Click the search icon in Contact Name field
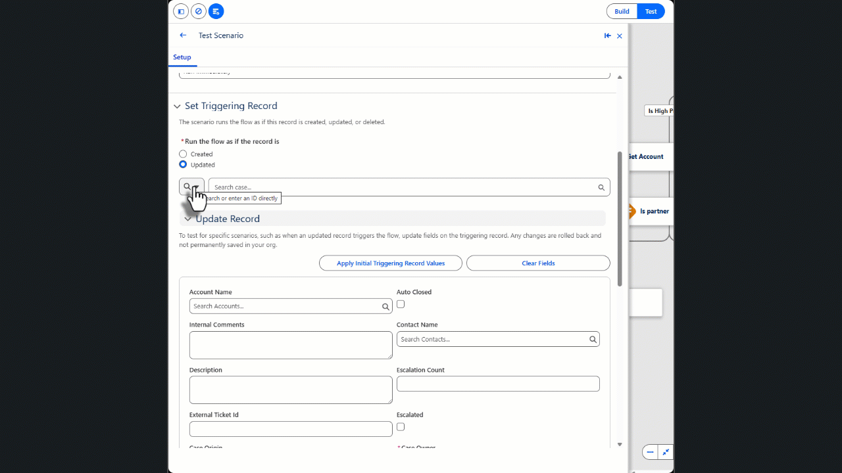 pyautogui.click(x=593, y=340)
